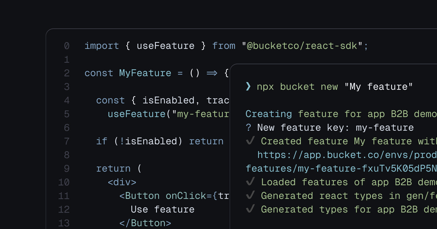This screenshot has height=229, width=437.
Task: Click the "Use feature" text on line 12
Action: click(x=163, y=209)
